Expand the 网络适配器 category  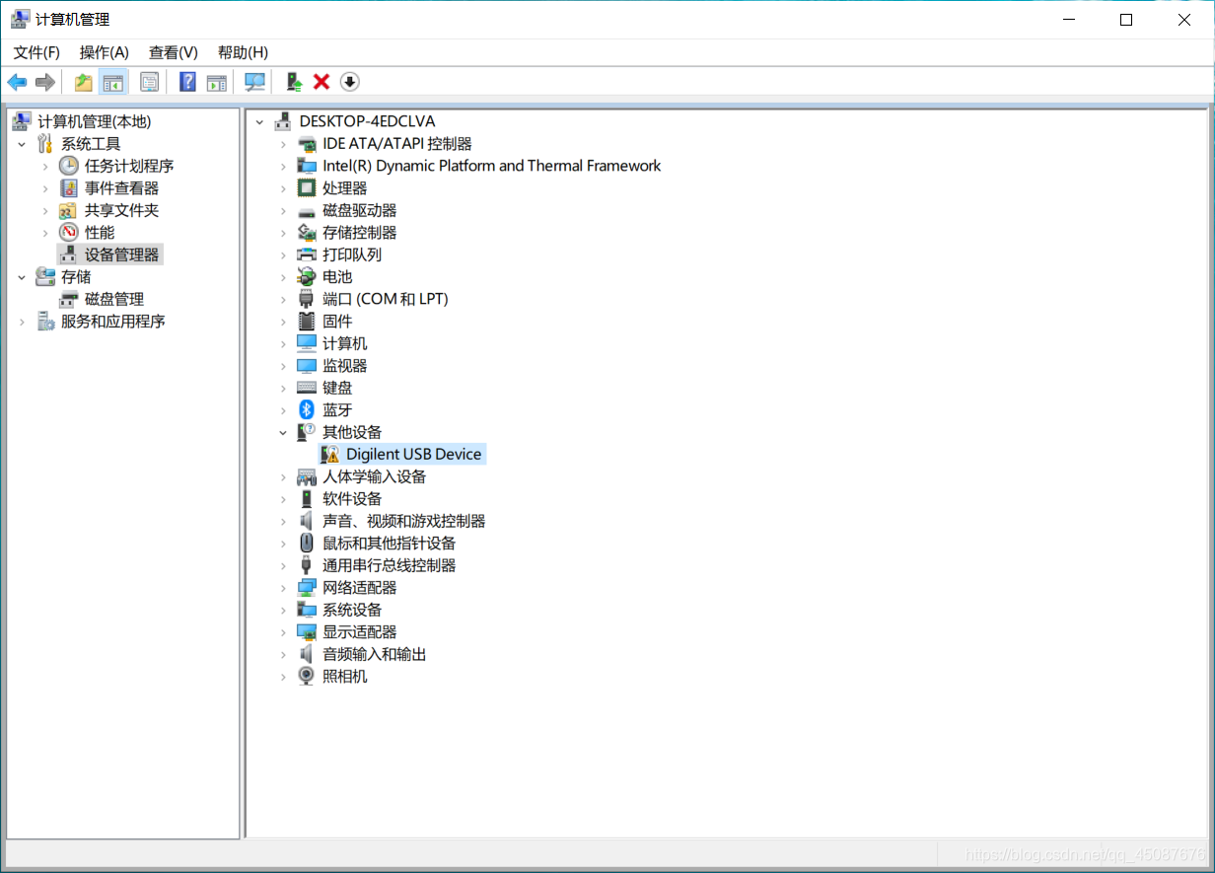[283, 588]
